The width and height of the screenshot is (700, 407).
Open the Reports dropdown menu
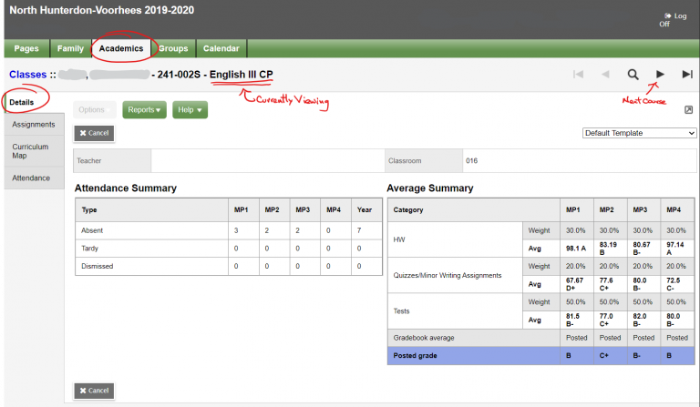[x=144, y=110]
